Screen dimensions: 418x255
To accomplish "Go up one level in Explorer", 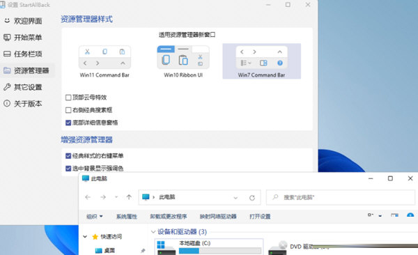I will (129, 197).
